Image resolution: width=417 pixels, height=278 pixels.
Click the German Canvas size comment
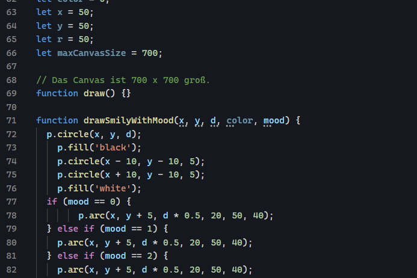123,80
